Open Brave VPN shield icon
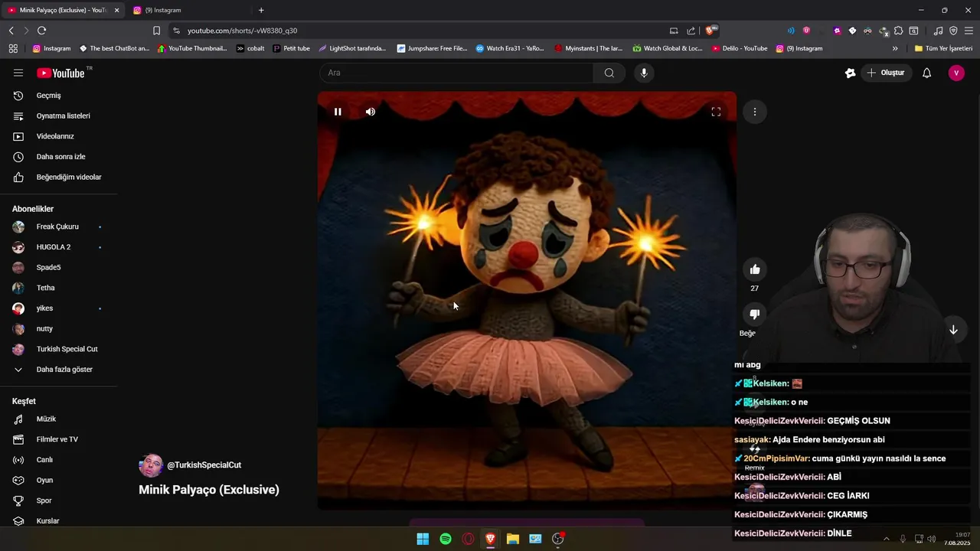This screenshot has width=980, height=551. tap(953, 31)
